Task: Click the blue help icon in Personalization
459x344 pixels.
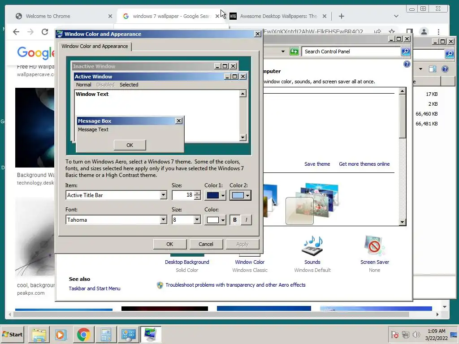Action: 407,64
